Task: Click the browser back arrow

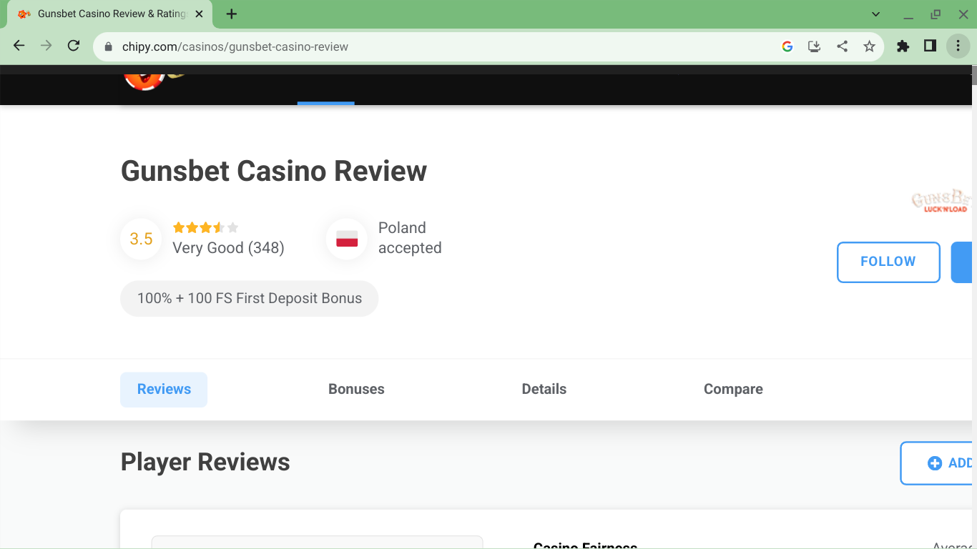Action: point(19,46)
